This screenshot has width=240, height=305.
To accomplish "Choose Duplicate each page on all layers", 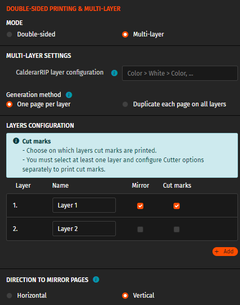I will [125, 104].
